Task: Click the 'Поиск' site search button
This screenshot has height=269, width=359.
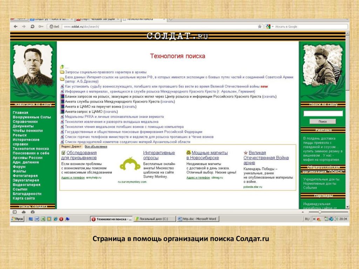Action: click(x=323, y=122)
